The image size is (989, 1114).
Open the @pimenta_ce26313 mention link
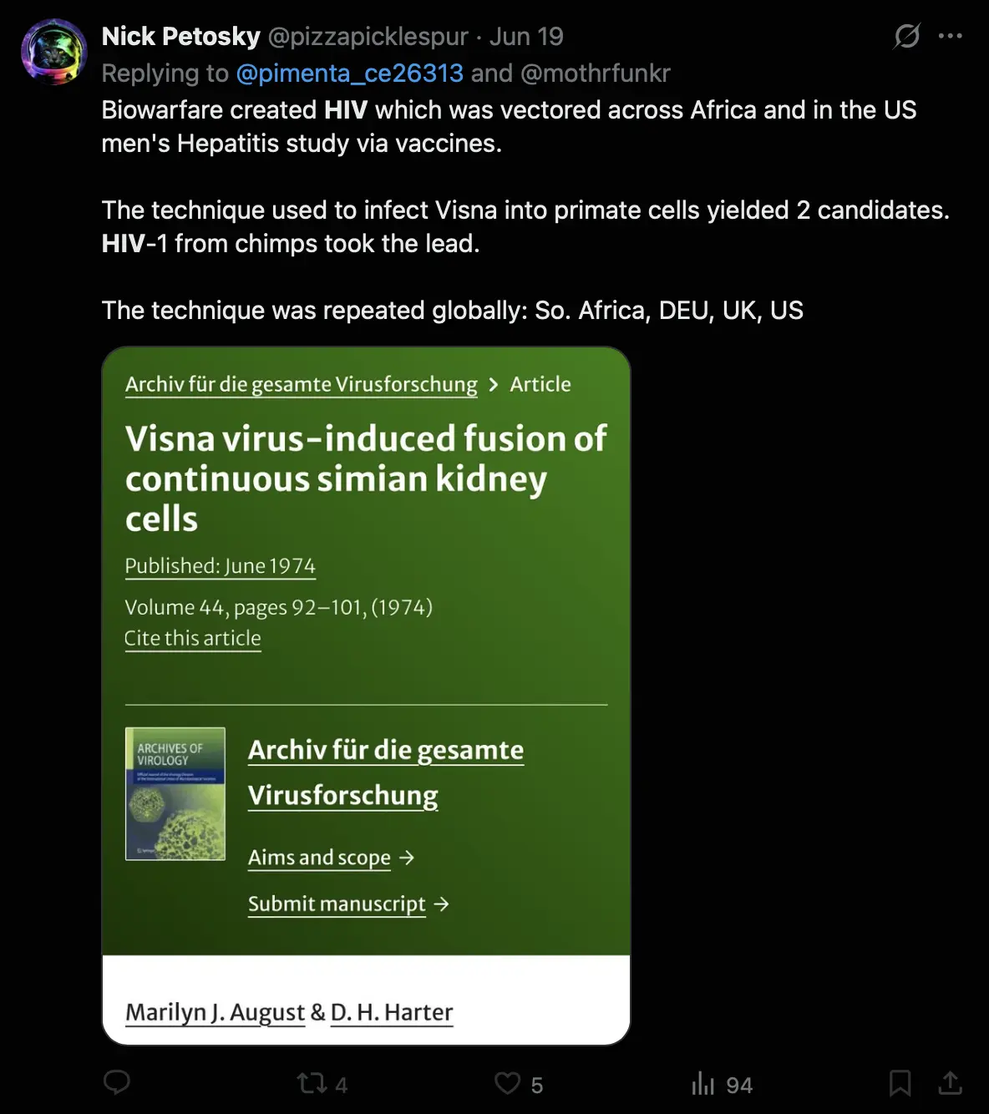tap(349, 73)
